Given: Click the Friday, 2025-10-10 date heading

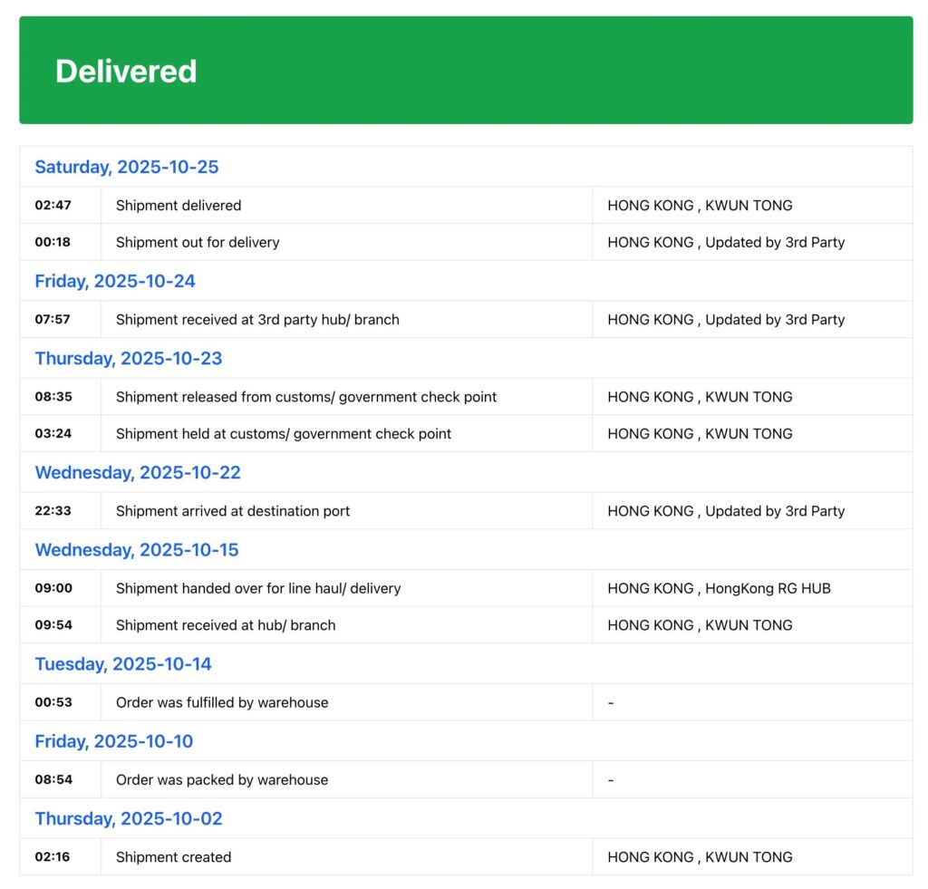Looking at the screenshot, I should click(x=114, y=741).
